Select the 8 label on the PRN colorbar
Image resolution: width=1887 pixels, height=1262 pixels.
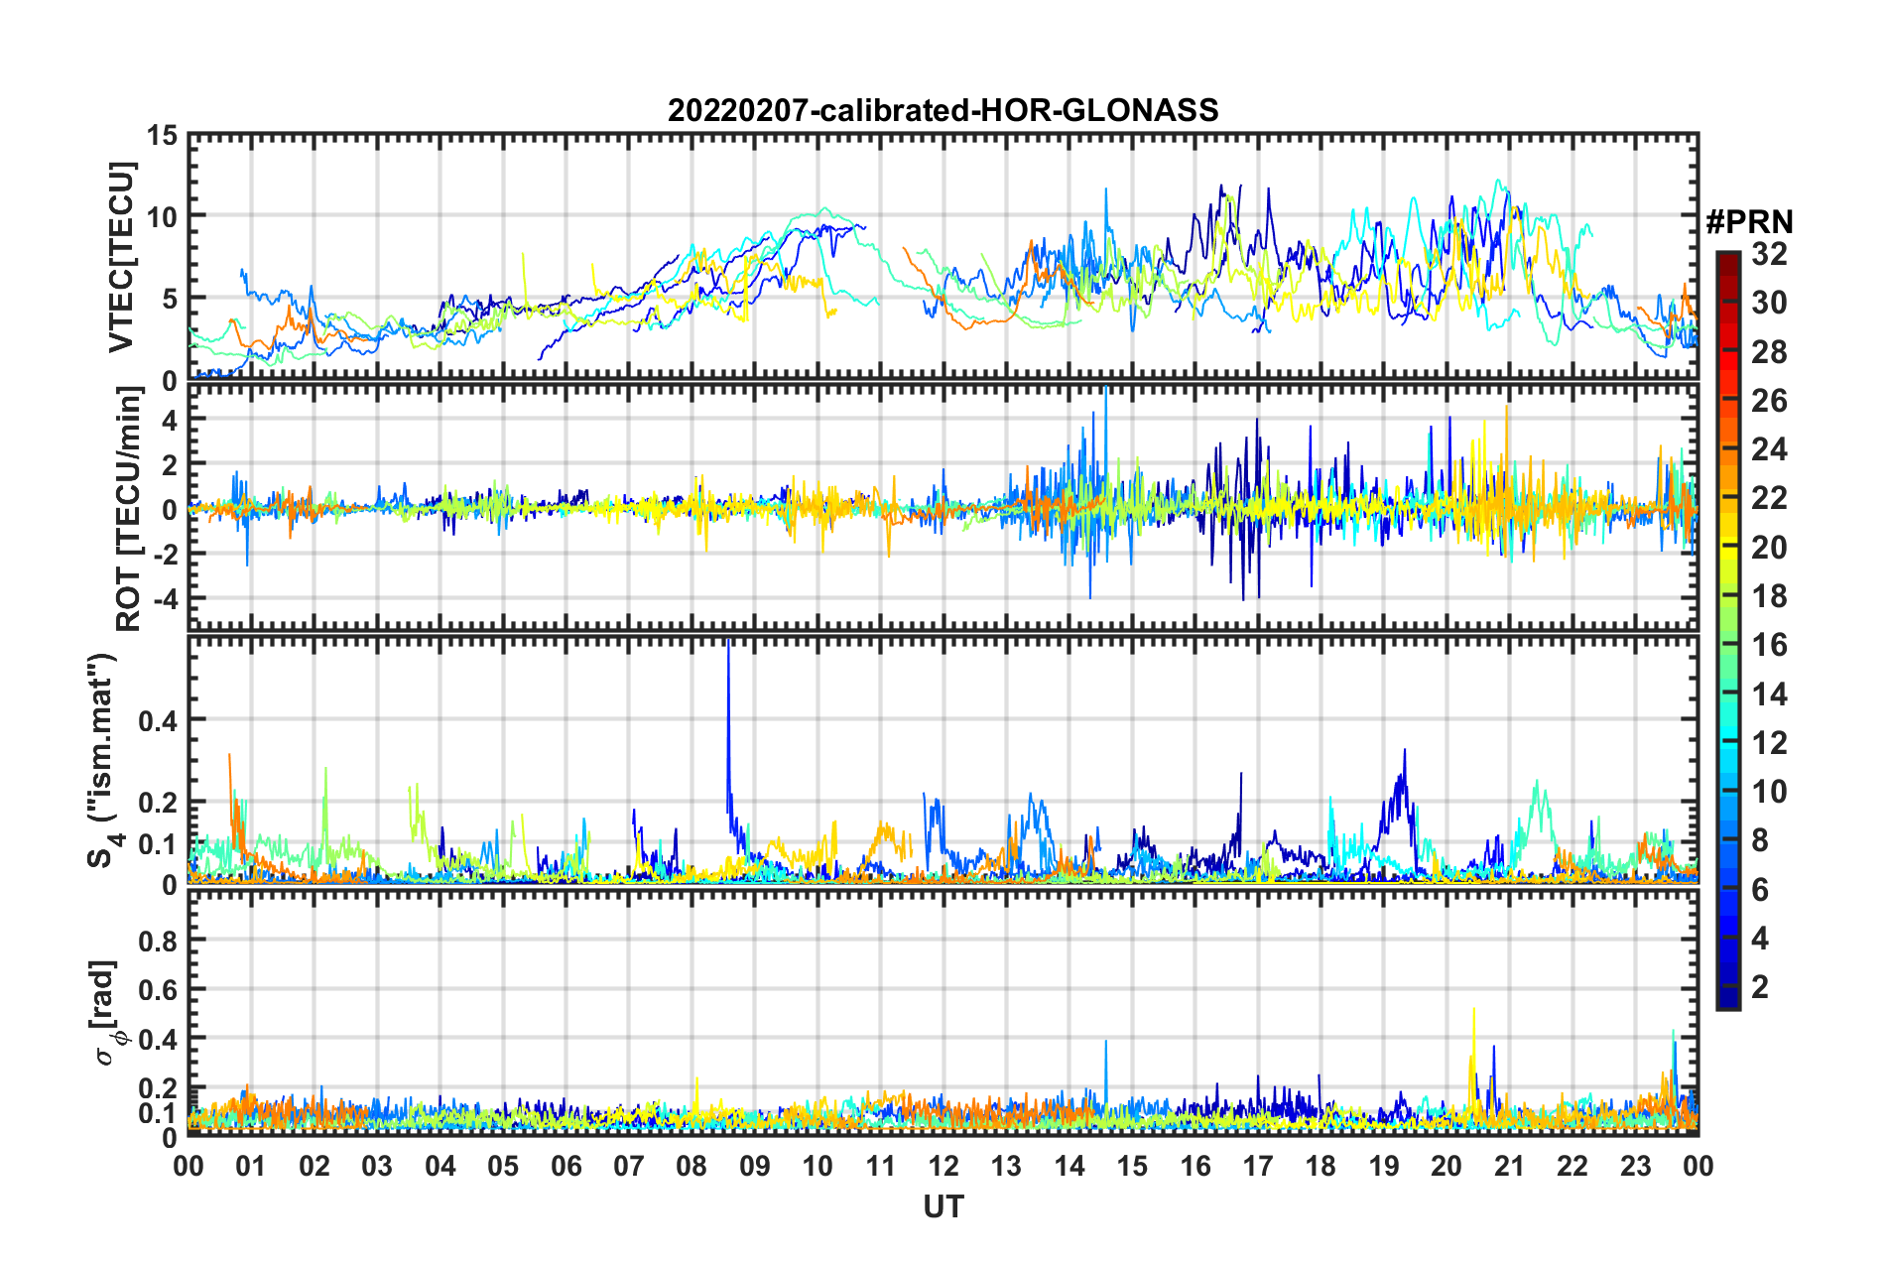pos(1760,840)
